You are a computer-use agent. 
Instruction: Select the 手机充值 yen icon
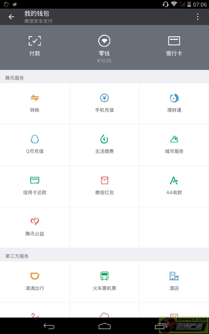click(104, 98)
